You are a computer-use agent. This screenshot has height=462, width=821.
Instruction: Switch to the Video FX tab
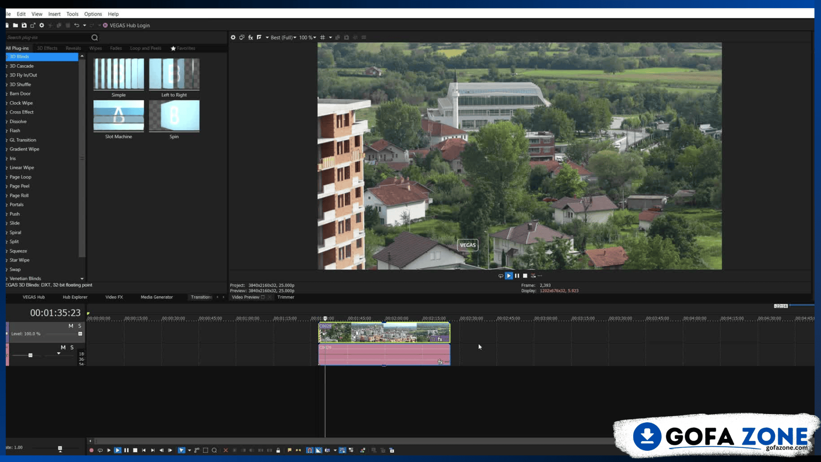coord(114,297)
